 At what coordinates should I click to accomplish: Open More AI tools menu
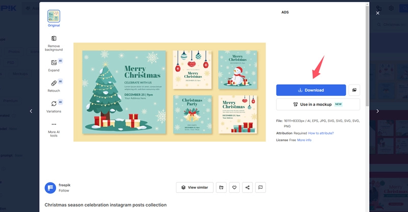click(54, 129)
